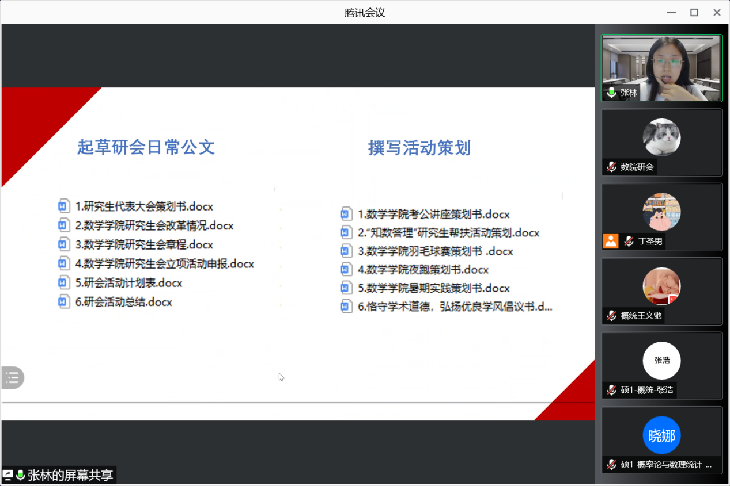The image size is (730, 486).
Task: Open 数学学院羽毛球赛策划书 .docx file
Action: tap(435, 251)
